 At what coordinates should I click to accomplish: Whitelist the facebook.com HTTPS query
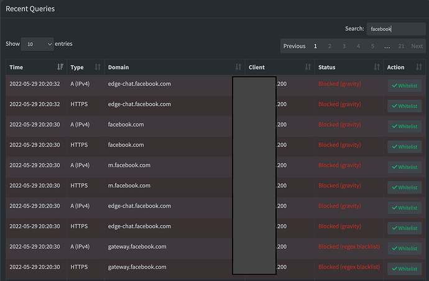click(x=404, y=147)
